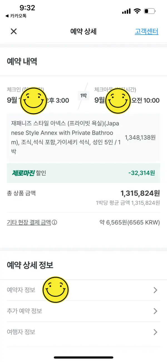
Task: Open 고객센터 from the top bar
Action: [147, 32]
